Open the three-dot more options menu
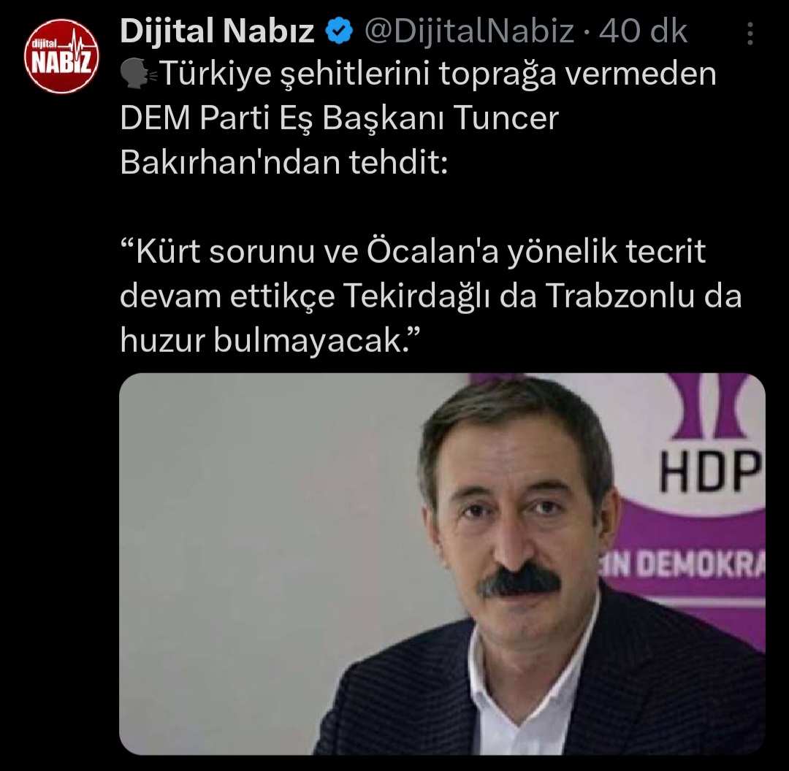The image size is (789, 771). [x=750, y=34]
